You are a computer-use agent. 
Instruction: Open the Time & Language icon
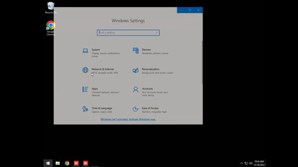[x=85, y=109]
